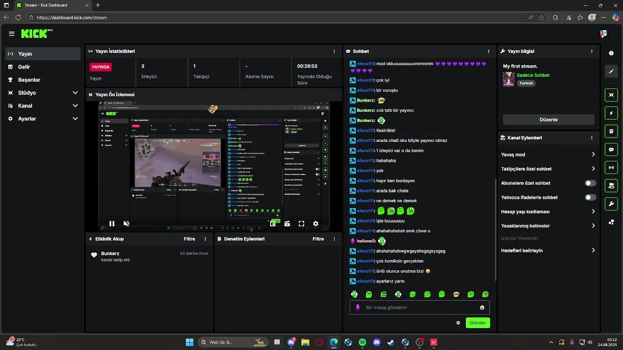Click the YAYINDA live badge

[x=101, y=67]
